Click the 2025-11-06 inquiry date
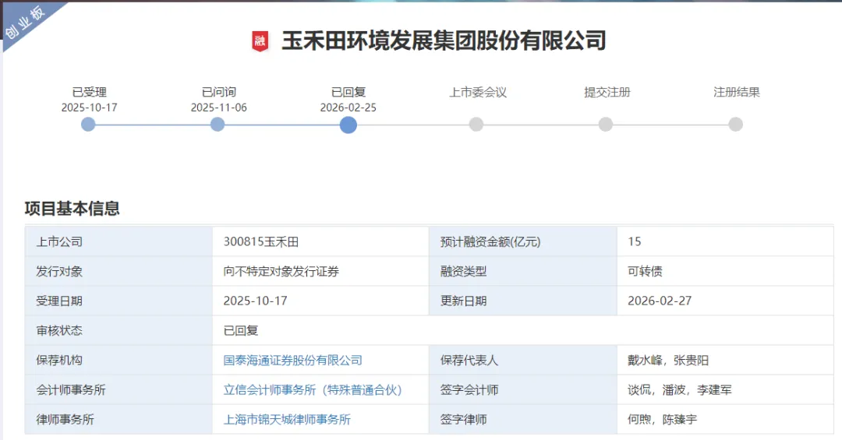The height and width of the screenshot is (440, 842). [x=218, y=107]
